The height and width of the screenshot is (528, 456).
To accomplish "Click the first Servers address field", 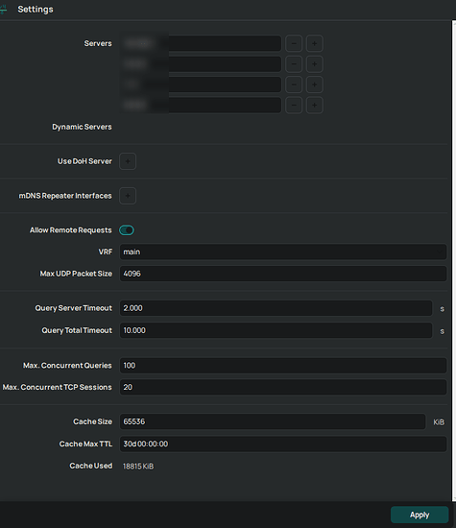I will click(201, 43).
